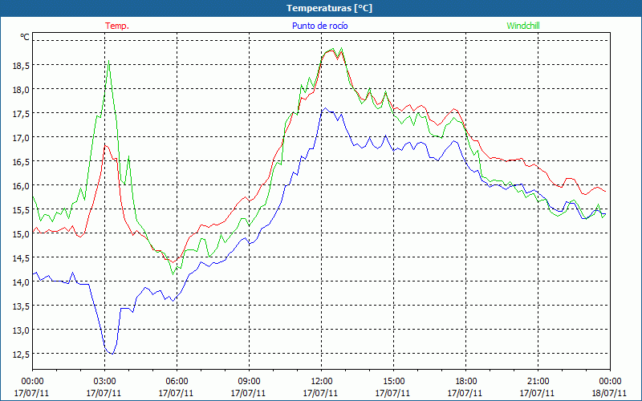
Task: Click the 14,5 y-axis value
Action: pyautogui.click(x=21, y=258)
